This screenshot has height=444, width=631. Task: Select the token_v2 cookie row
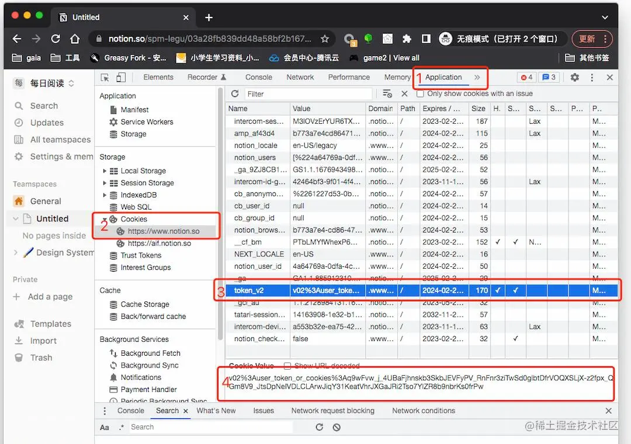pos(422,290)
